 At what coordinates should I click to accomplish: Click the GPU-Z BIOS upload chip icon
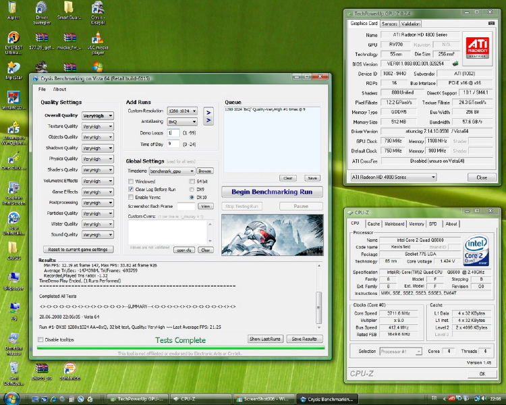click(455, 63)
